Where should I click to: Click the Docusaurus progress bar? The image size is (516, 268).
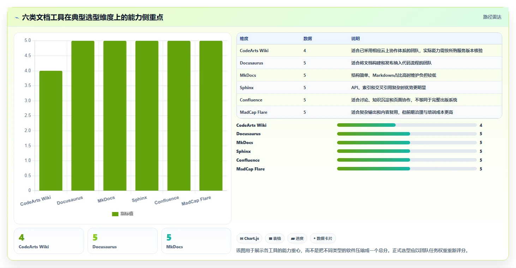click(x=407, y=134)
